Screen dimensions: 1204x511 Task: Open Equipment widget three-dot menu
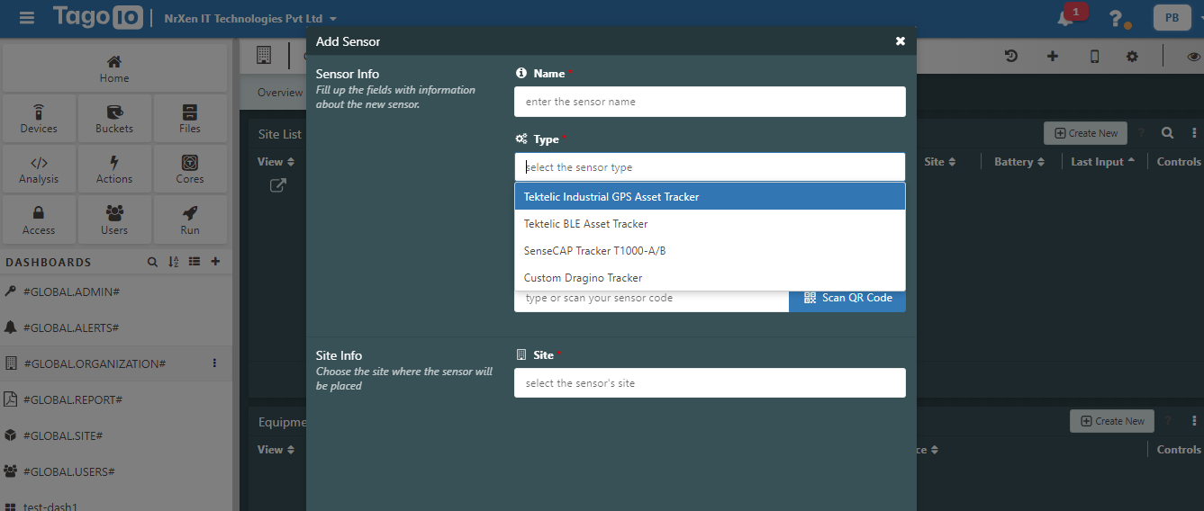point(1194,421)
